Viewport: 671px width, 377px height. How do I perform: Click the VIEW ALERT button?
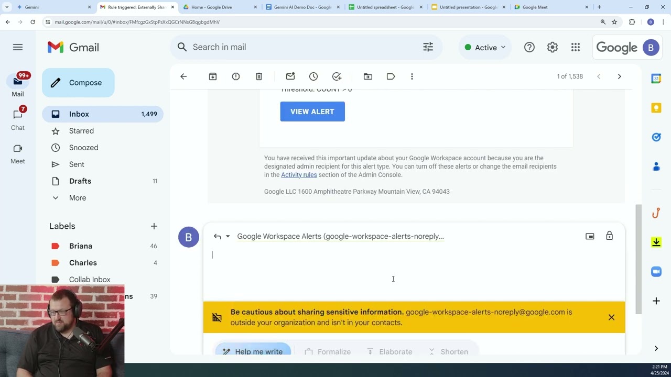point(312,112)
